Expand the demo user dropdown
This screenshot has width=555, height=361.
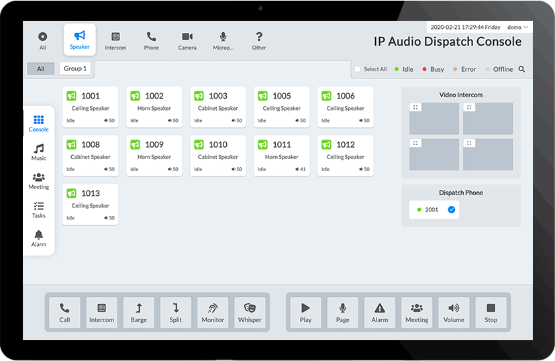coord(517,28)
